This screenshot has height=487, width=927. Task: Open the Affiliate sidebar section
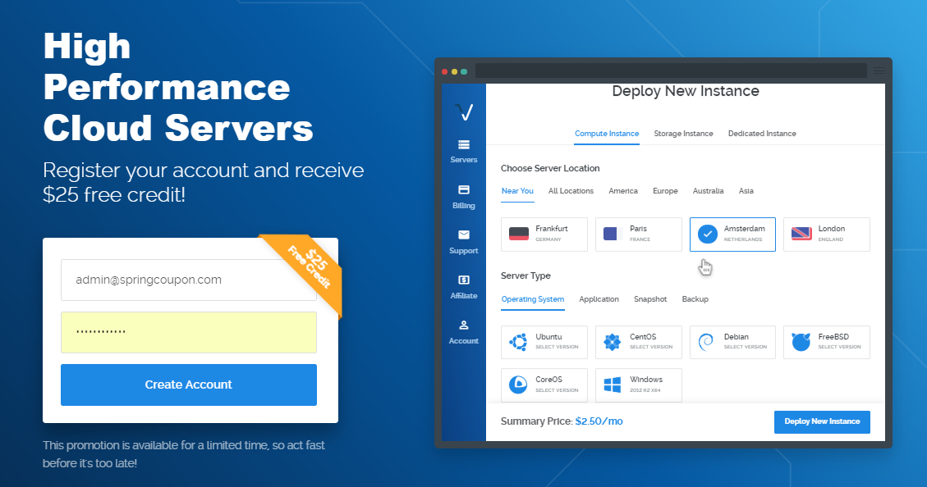463,288
